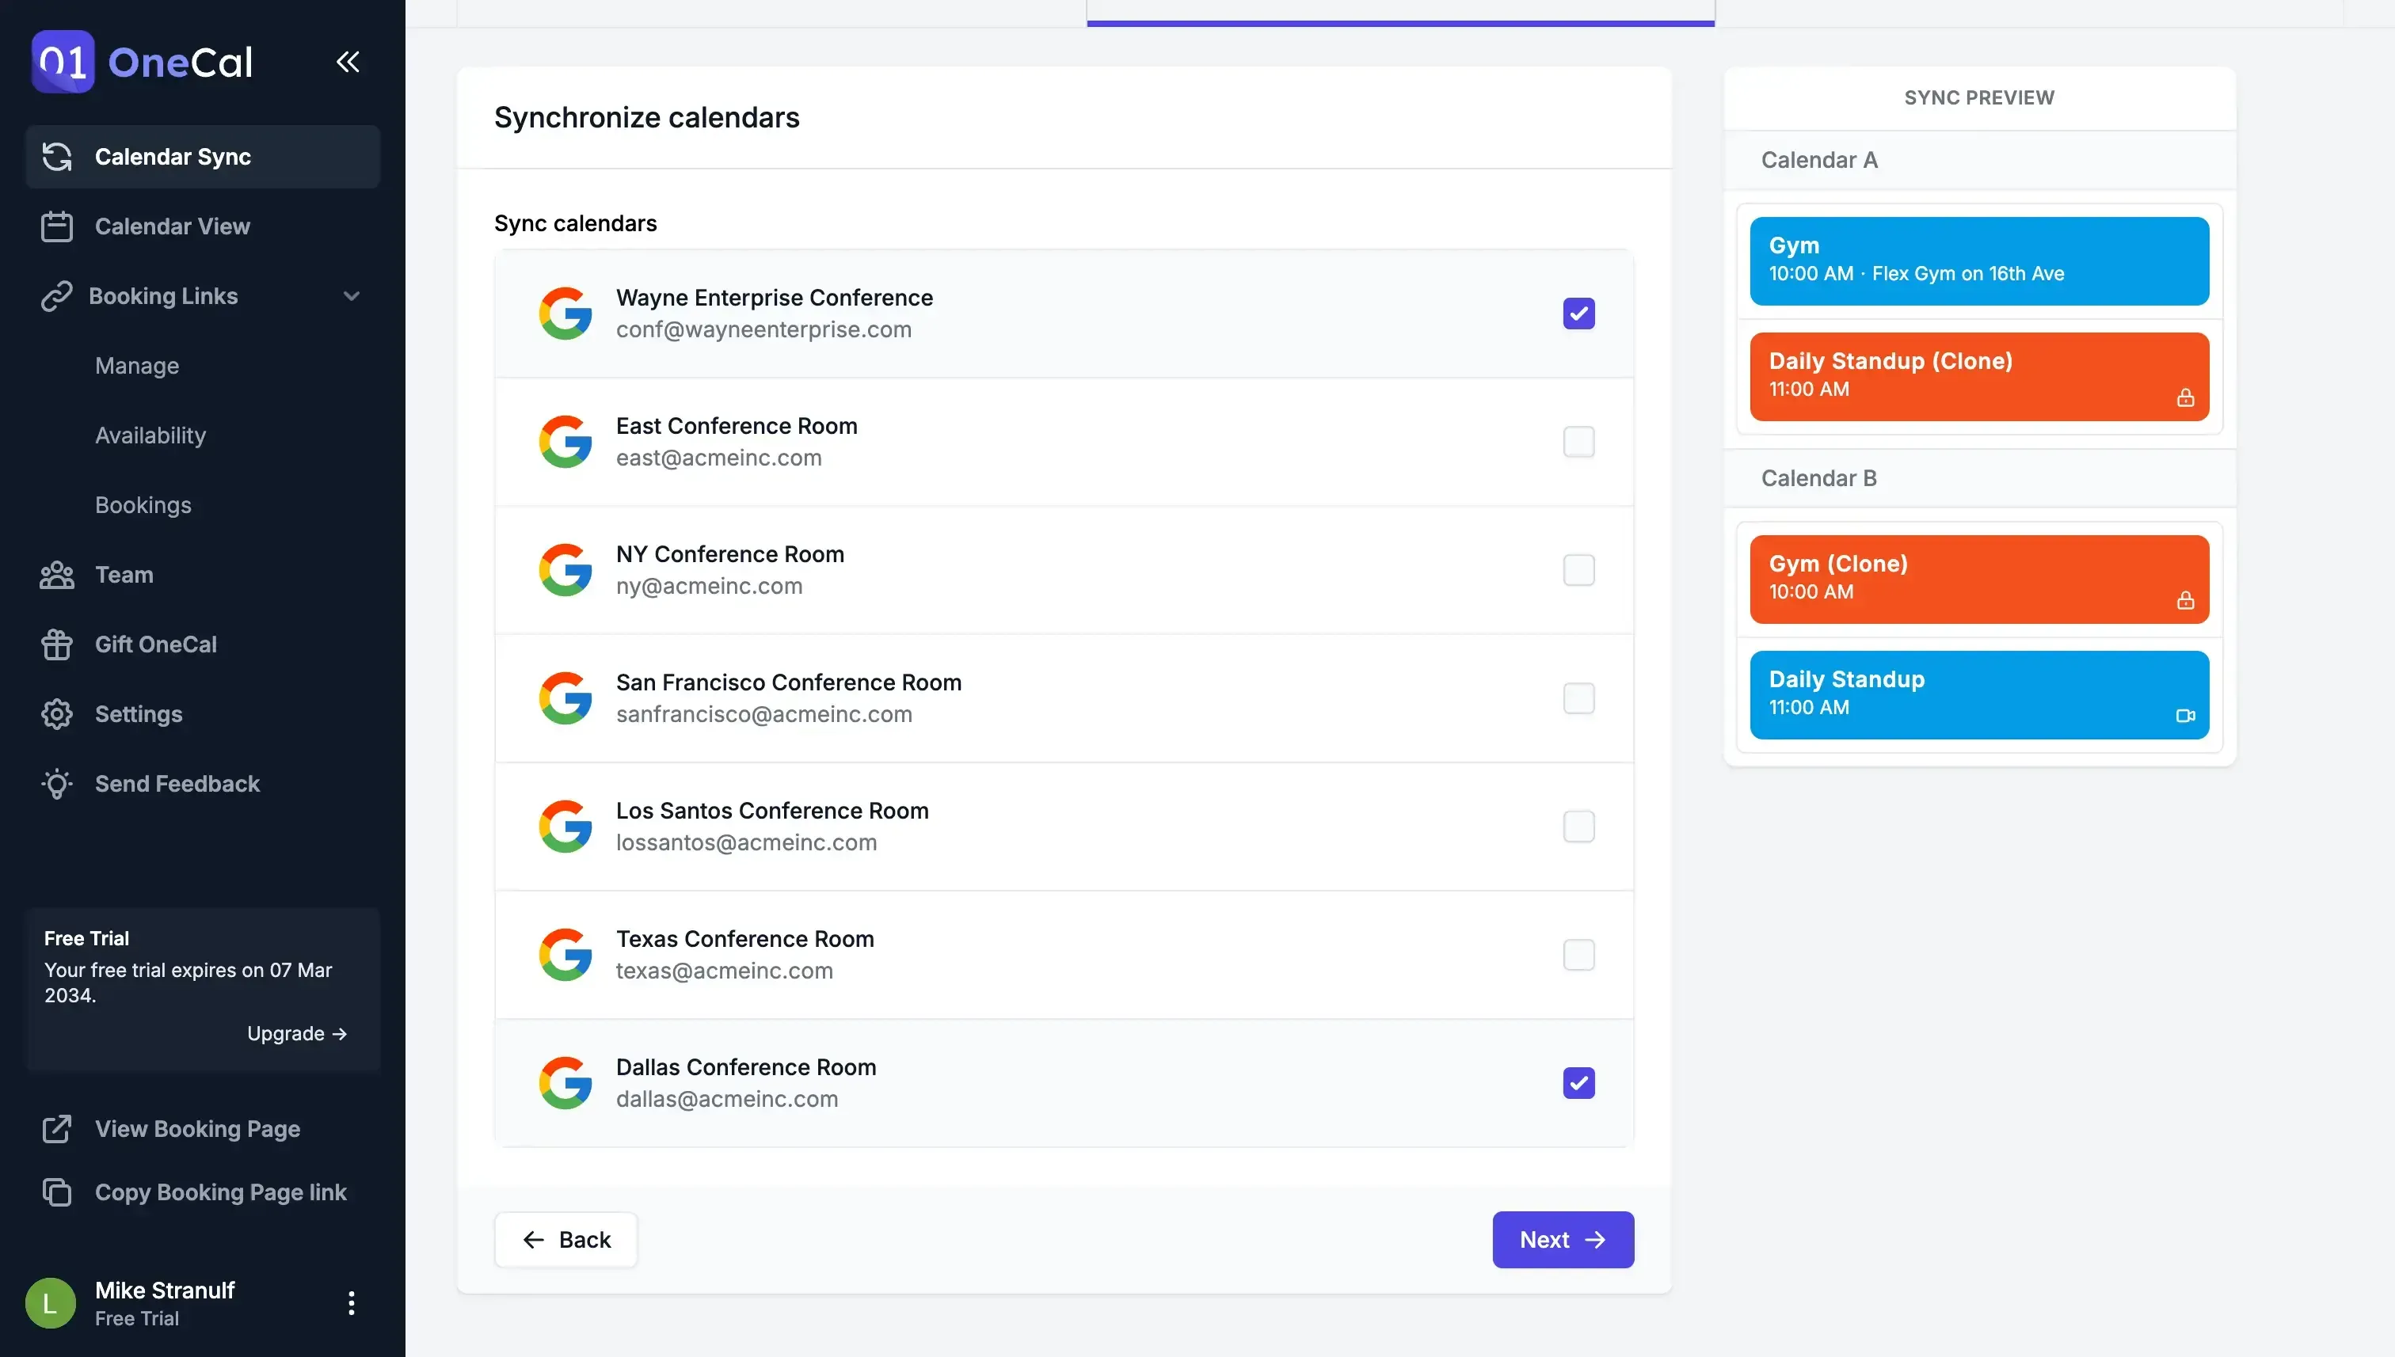Collapse the Booking Links section

point(352,295)
